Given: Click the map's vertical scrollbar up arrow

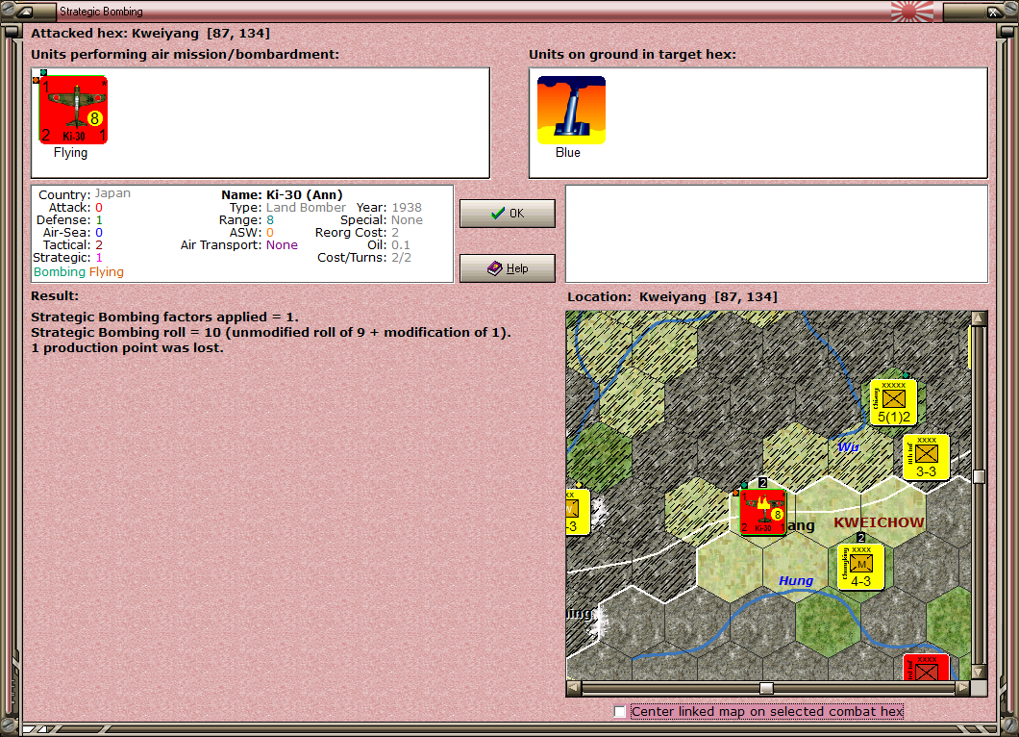Looking at the screenshot, I should [979, 318].
